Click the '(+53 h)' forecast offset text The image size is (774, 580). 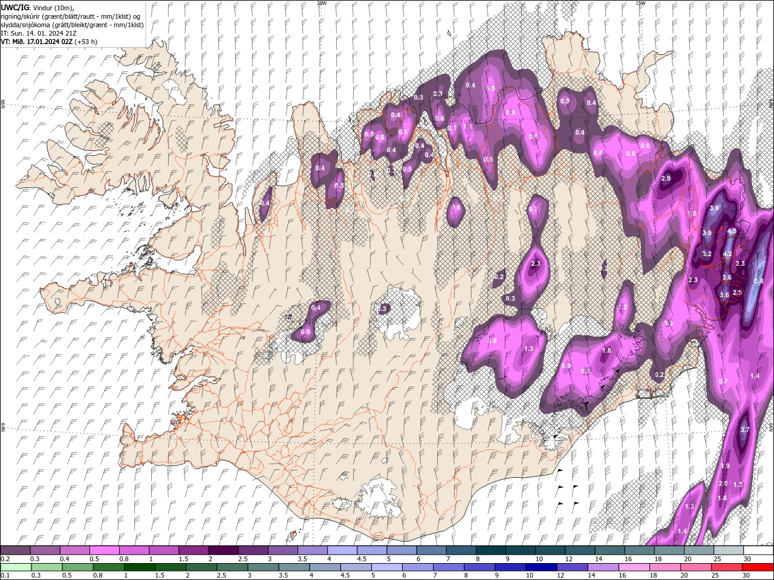coord(86,42)
